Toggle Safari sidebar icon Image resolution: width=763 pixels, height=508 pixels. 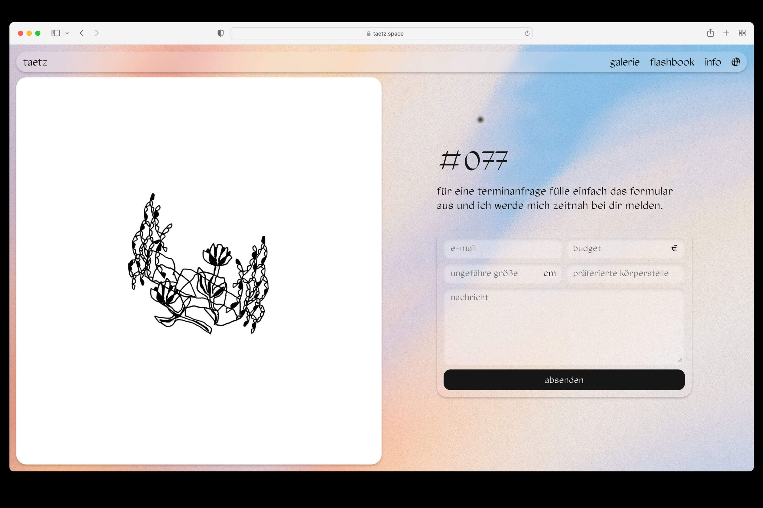coord(55,33)
